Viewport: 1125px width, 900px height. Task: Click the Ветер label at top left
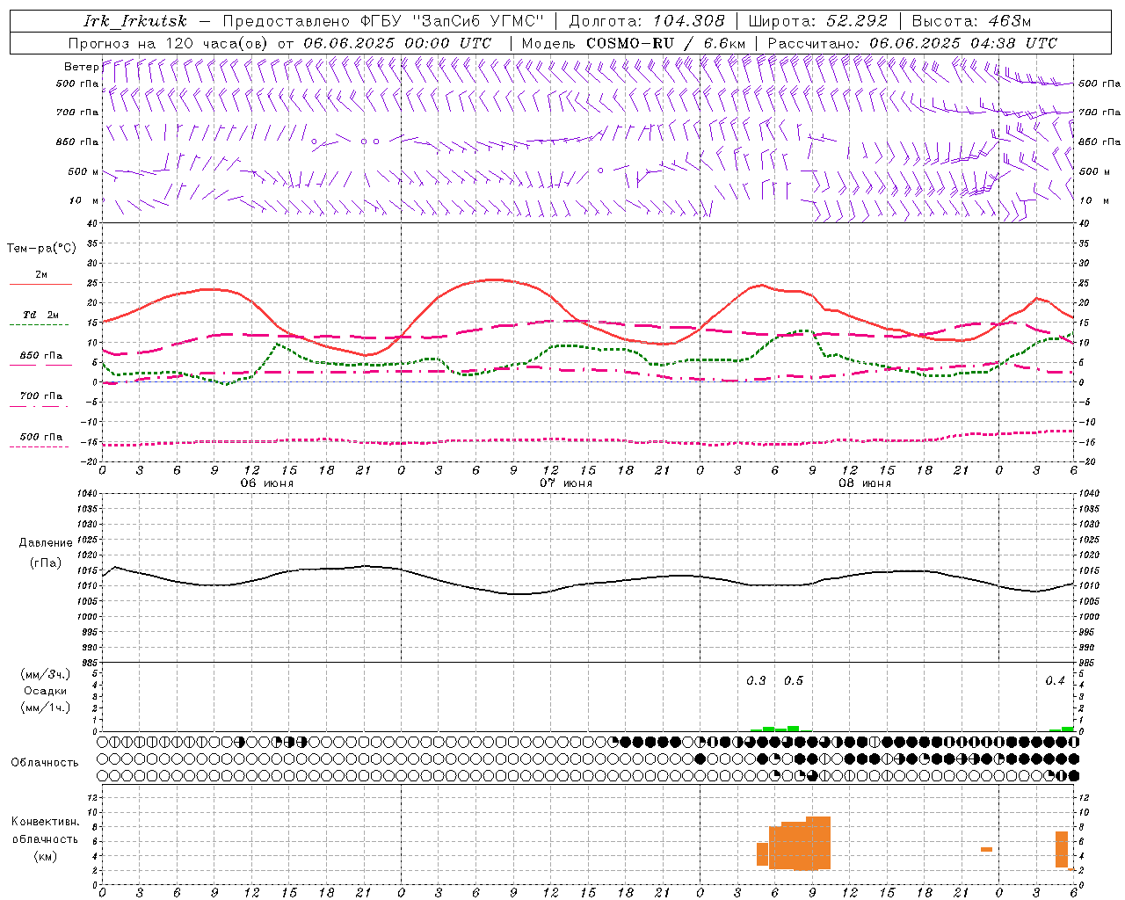coord(81,67)
